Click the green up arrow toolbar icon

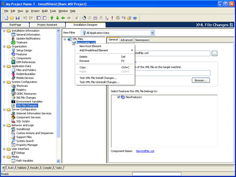coord(52,18)
